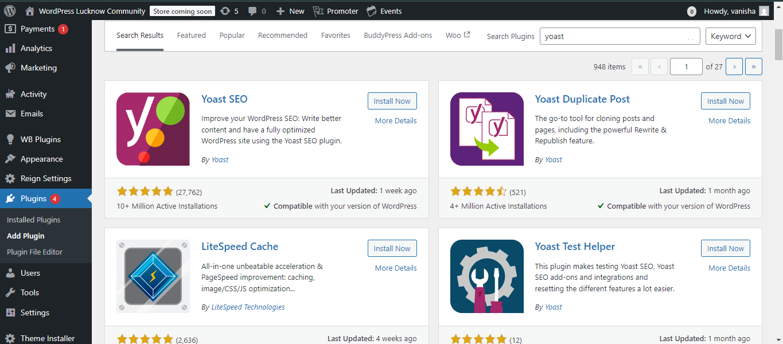Open Appearance from the sidebar
The width and height of the screenshot is (783, 344).
coord(40,159)
